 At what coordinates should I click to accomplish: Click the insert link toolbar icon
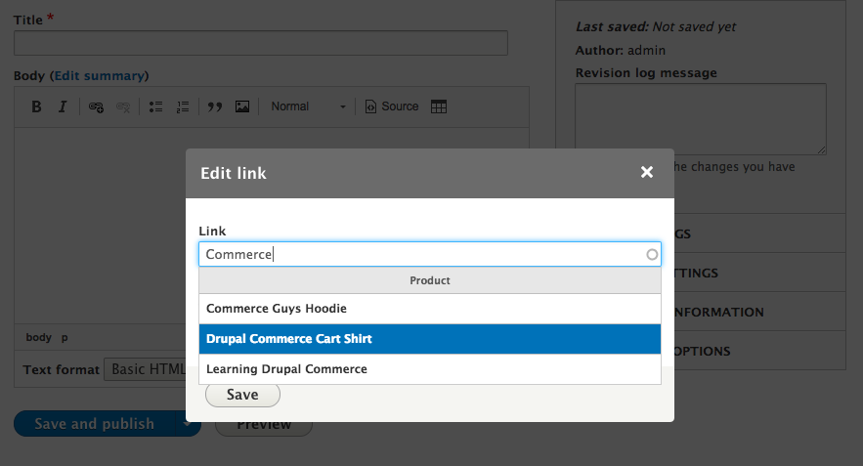(x=96, y=106)
